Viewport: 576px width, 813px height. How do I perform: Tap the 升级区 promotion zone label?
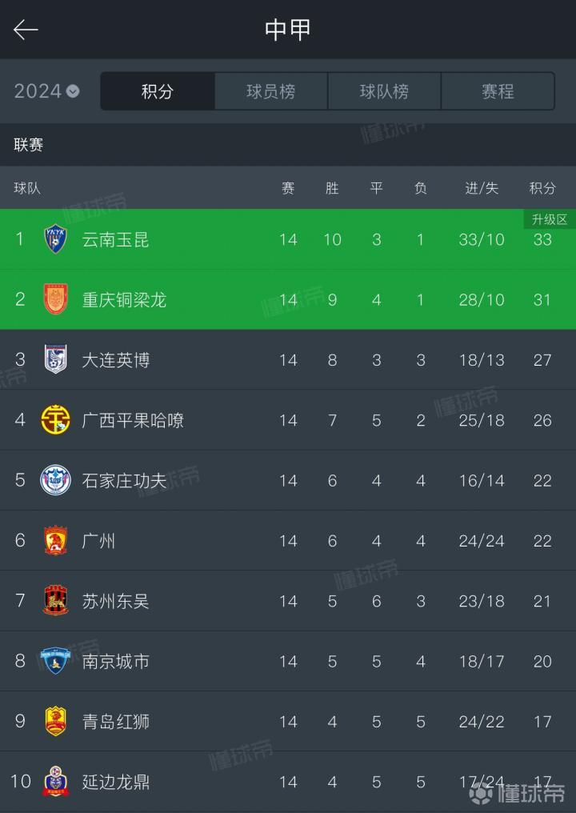click(550, 219)
